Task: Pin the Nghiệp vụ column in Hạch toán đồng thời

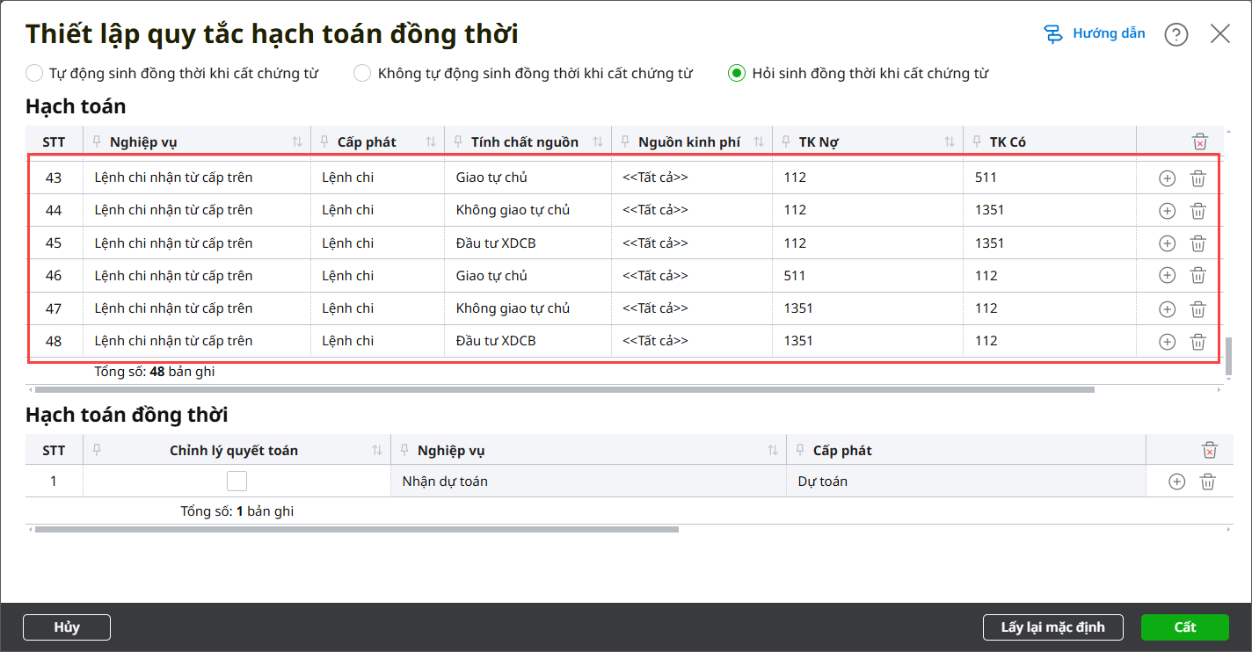Action: pos(404,450)
